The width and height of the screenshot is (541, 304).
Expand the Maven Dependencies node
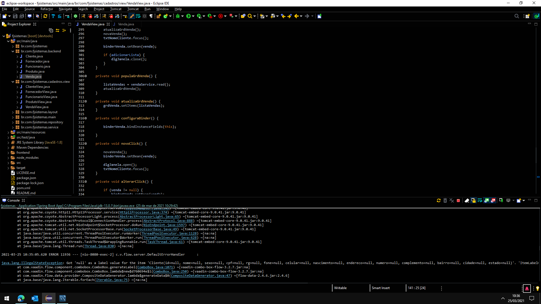[x=8, y=147]
